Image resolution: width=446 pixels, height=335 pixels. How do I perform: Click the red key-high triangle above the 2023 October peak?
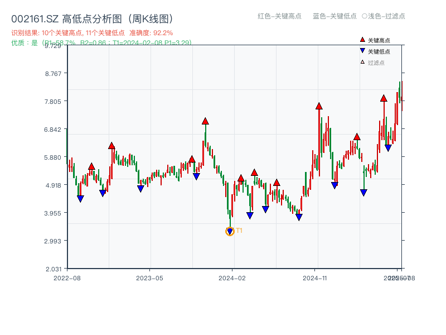[x=206, y=121]
